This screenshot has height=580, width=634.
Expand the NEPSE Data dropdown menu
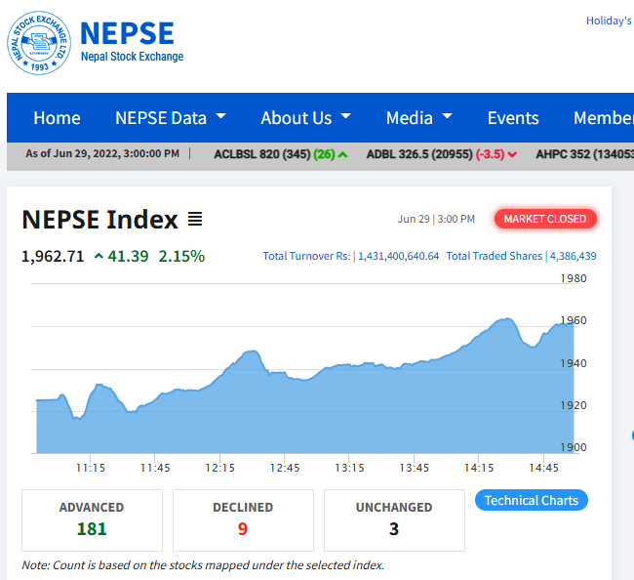[170, 118]
